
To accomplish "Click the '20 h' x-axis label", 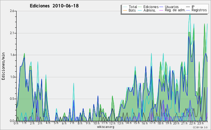I will click(176, 123).
